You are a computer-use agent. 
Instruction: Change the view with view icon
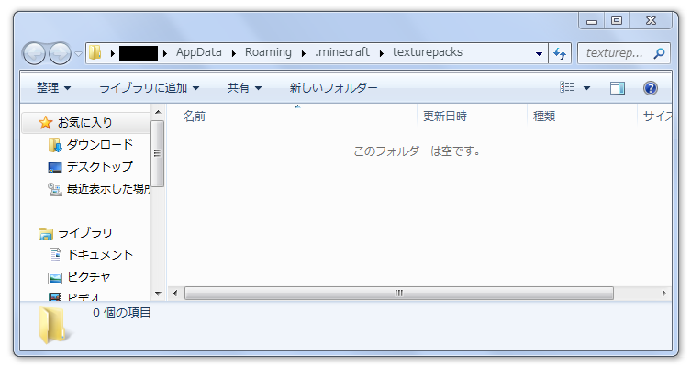(x=567, y=87)
